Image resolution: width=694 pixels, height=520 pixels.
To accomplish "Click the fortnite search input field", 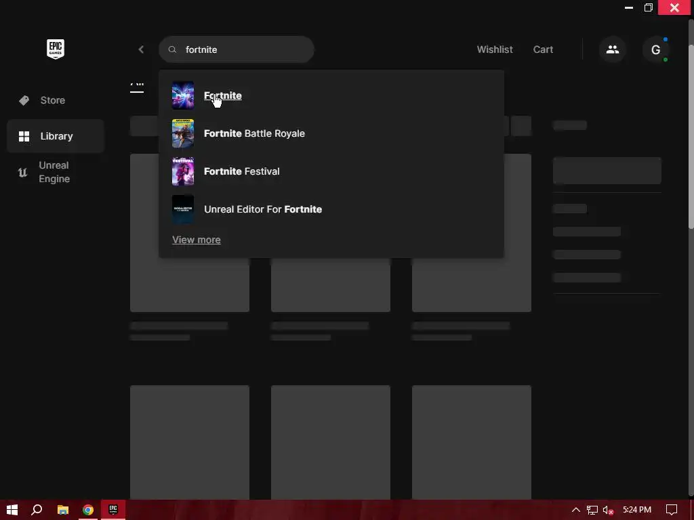I will [x=237, y=49].
